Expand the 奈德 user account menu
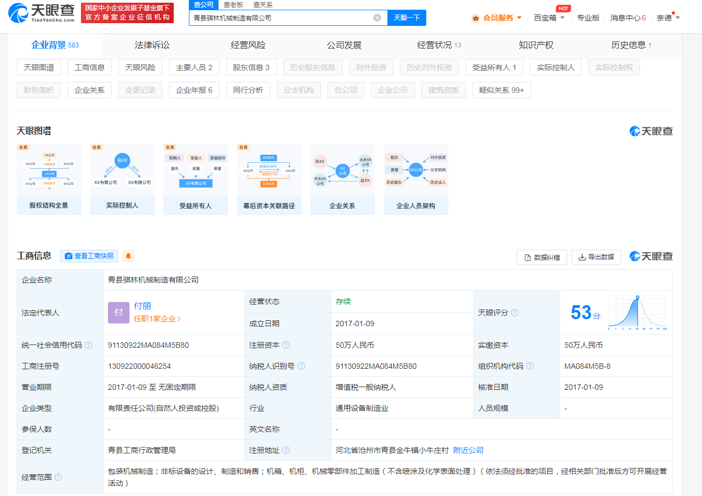The width and height of the screenshot is (702, 496). (x=668, y=18)
